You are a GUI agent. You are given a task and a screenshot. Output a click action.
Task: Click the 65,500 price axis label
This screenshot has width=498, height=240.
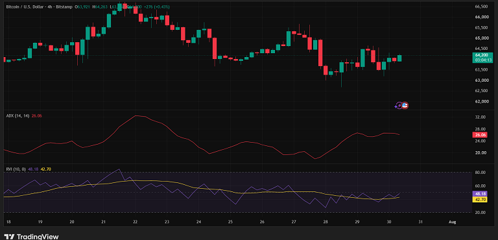coord(482,28)
